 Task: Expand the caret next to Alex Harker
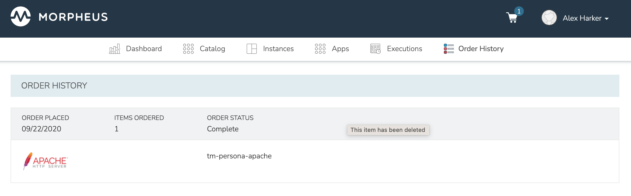pyautogui.click(x=607, y=19)
